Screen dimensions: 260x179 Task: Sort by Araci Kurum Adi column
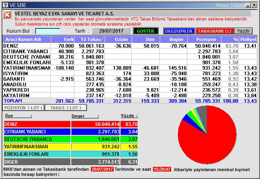[x=27, y=39]
